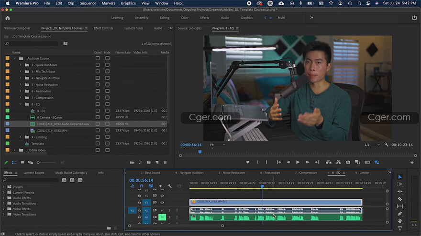The image size is (421, 236).
Task: Click Go to Out point button
Action: tap(317, 162)
